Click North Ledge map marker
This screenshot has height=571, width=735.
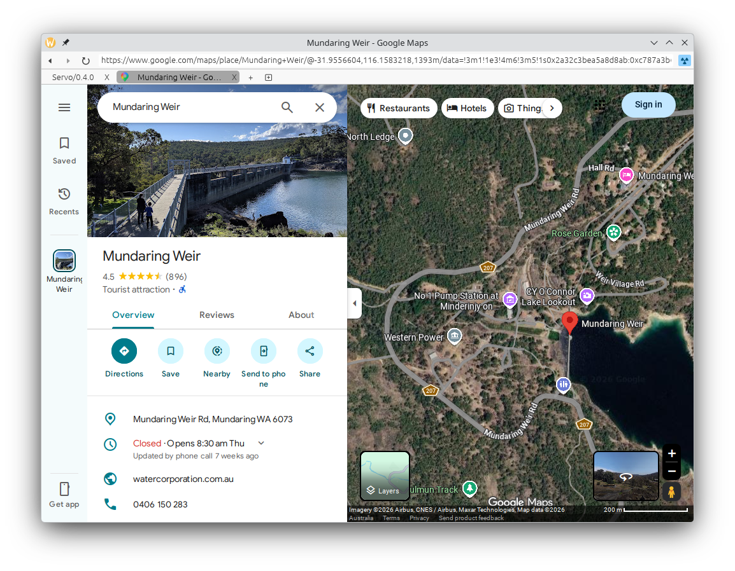coord(406,136)
